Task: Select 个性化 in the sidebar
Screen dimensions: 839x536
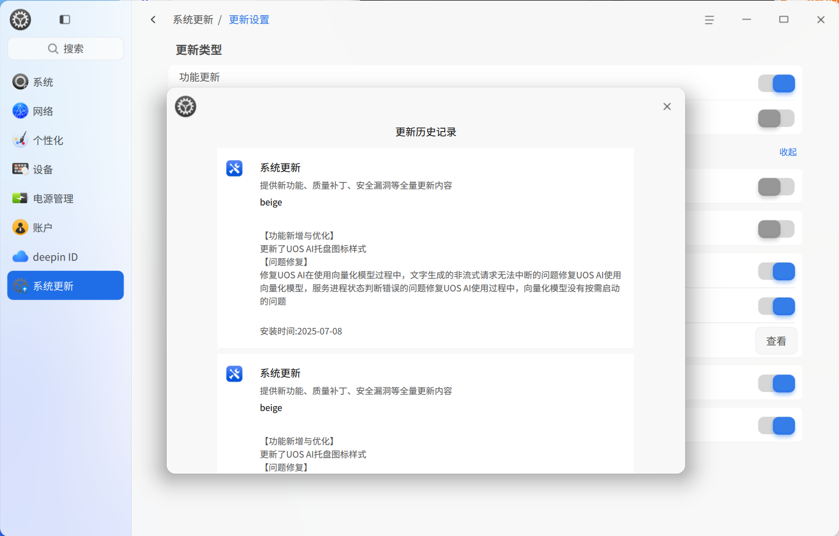Action: 65,140
